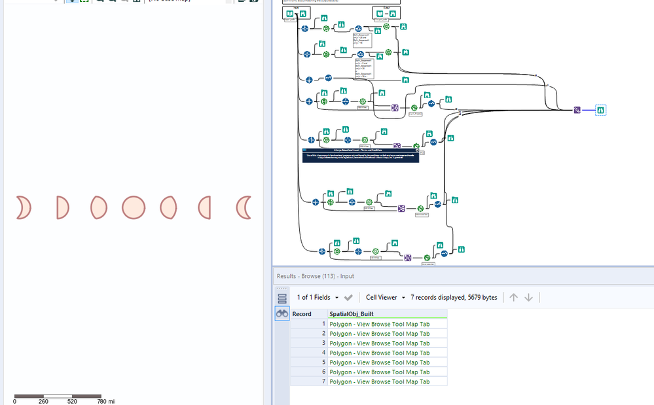Select the highlighted final Browse tool

[x=600, y=110]
